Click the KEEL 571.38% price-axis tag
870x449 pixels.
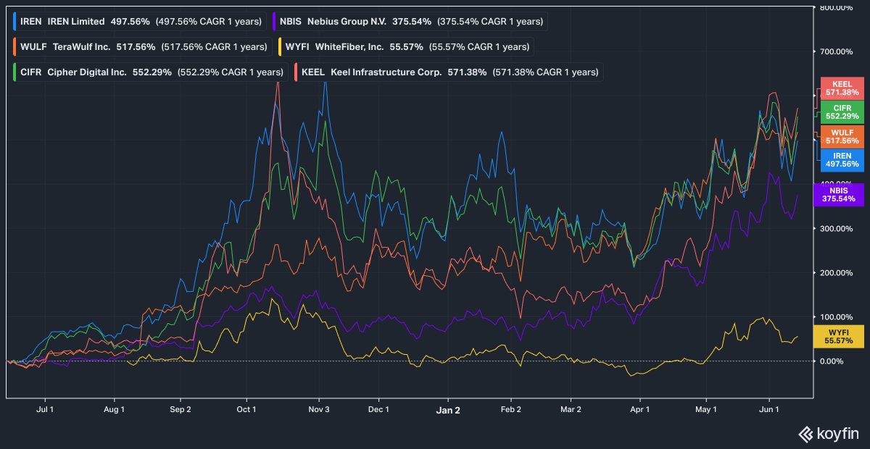coord(842,88)
